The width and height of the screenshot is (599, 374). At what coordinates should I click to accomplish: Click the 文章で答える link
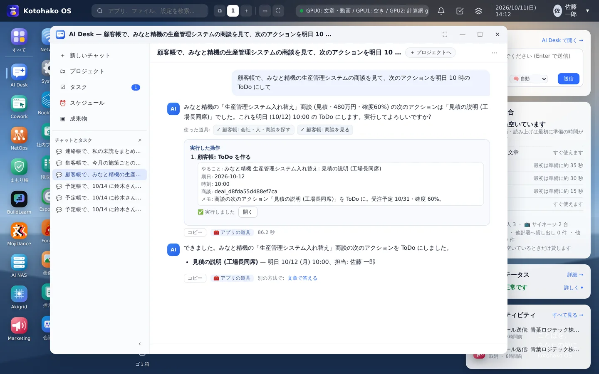pyautogui.click(x=302, y=278)
